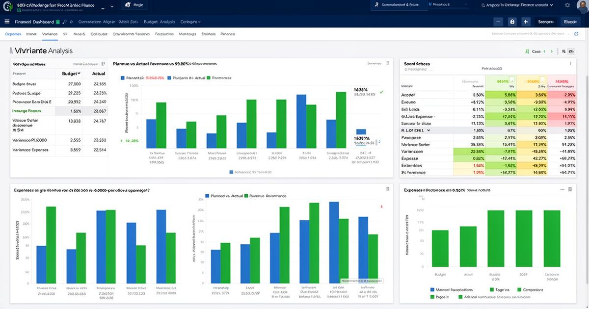Go to next with green right arrow
Image resolution: width=589 pixels, height=309 pixels.
(551, 51)
